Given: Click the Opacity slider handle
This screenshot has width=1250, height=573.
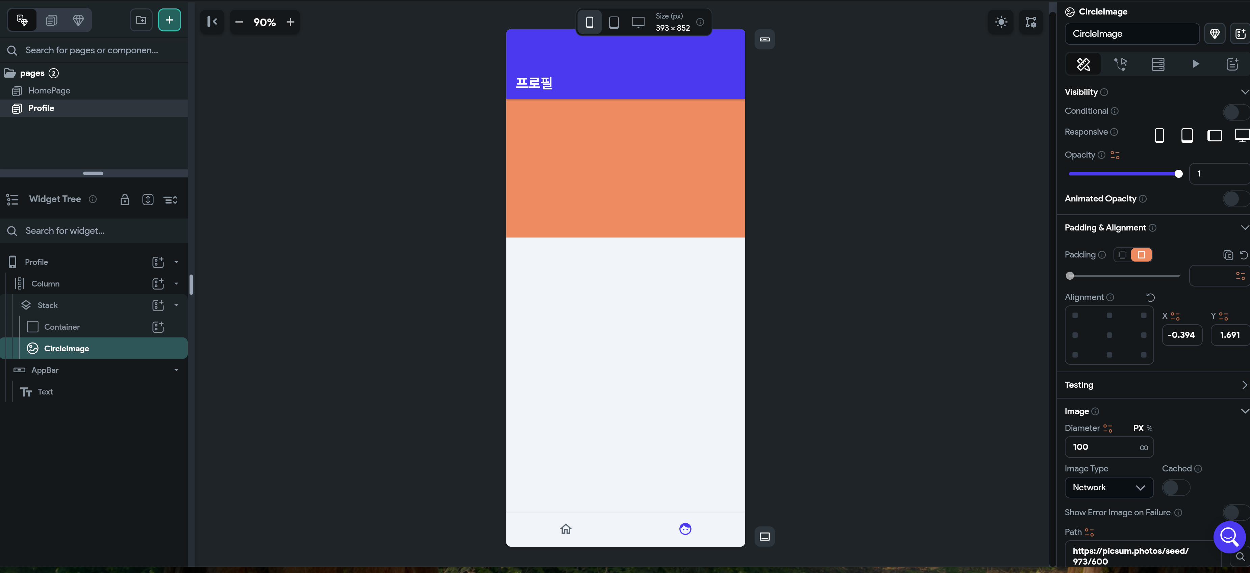Looking at the screenshot, I should click(x=1178, y=174).
